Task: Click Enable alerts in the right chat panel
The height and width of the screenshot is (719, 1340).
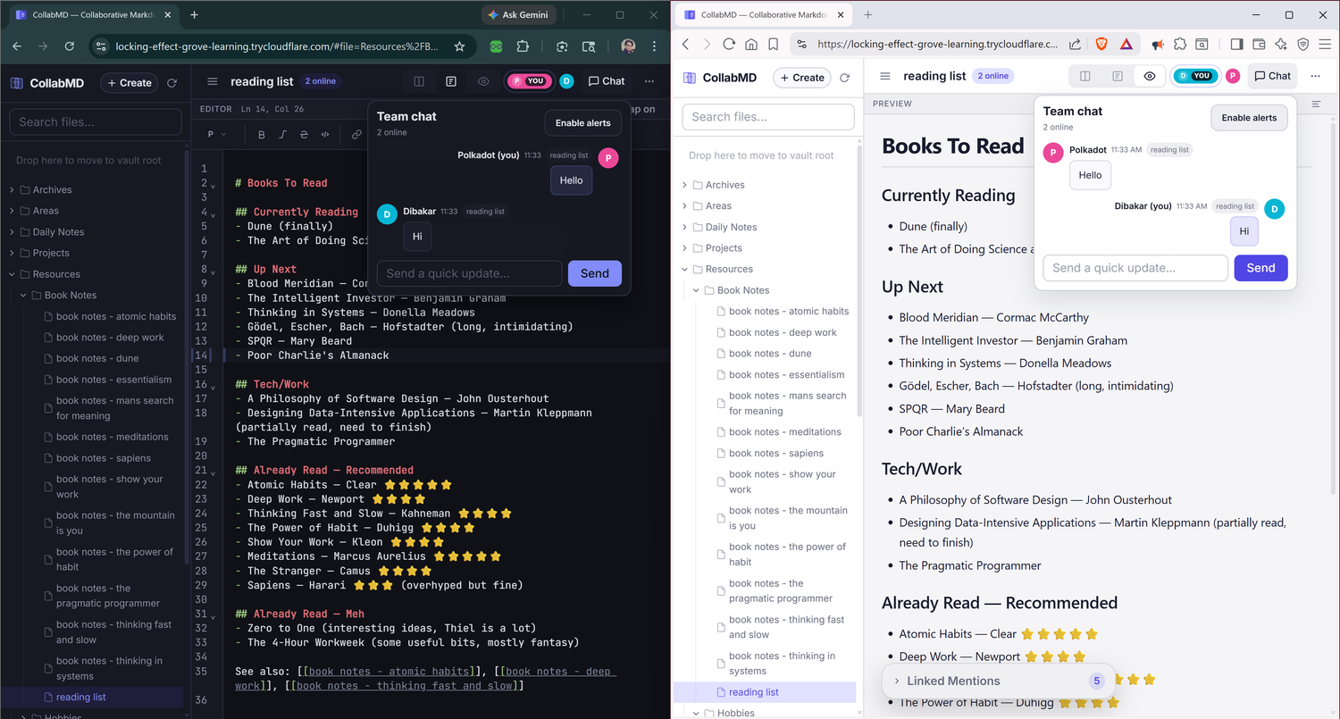Action: tap(1250, 118)
